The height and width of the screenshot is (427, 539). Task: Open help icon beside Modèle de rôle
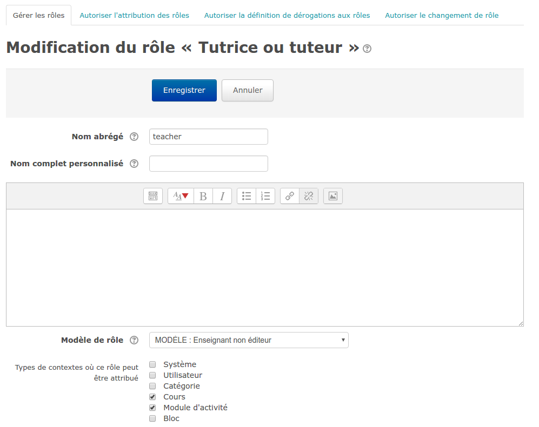134,341
